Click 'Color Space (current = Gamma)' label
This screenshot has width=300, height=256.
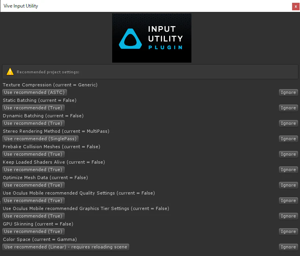point(40,239)
